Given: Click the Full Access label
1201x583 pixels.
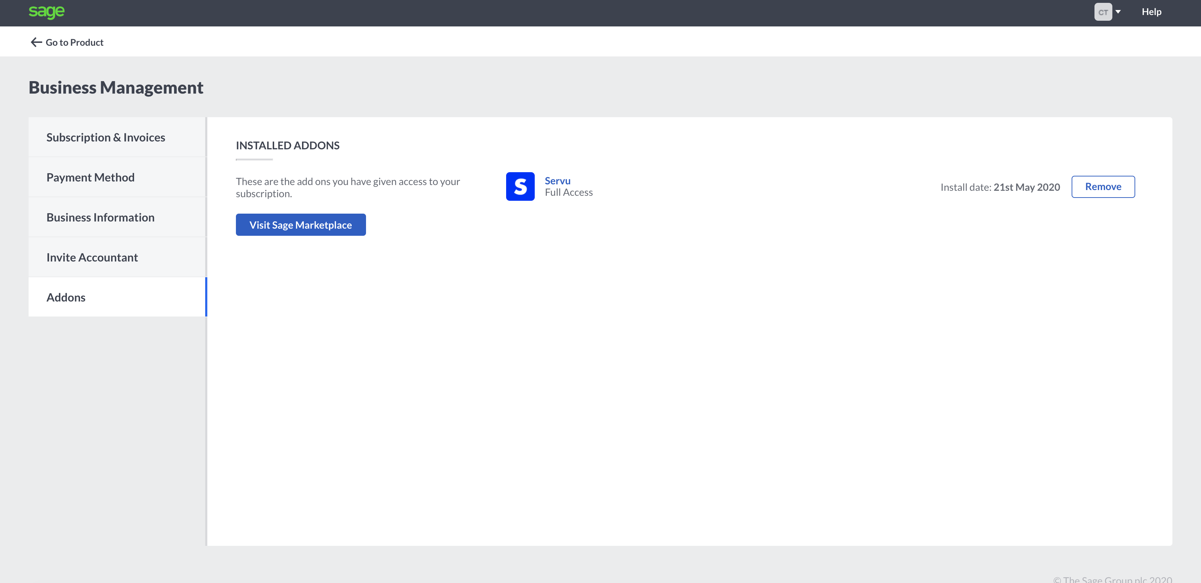Looking at the screenshot, I should [569, 193].
